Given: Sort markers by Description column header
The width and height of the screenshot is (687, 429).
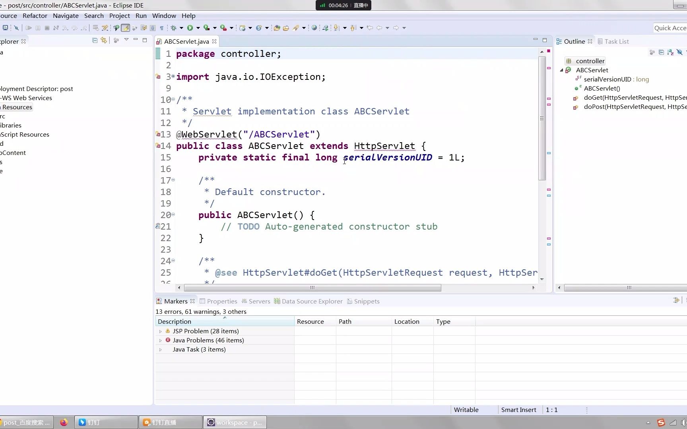Looking at the screenshot, I should [225, 321].
